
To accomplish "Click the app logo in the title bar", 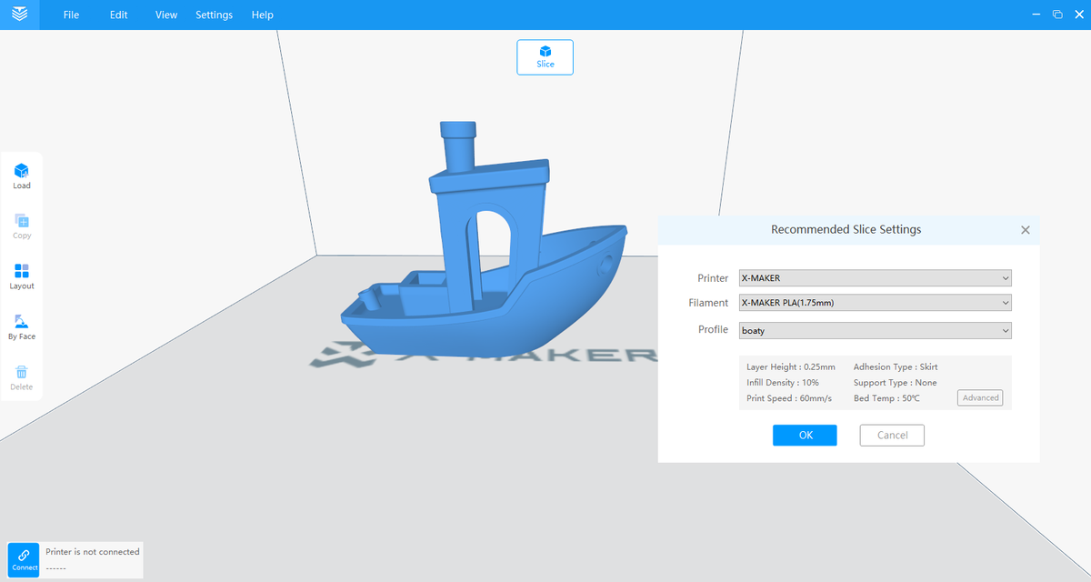I will pos(19,14).
